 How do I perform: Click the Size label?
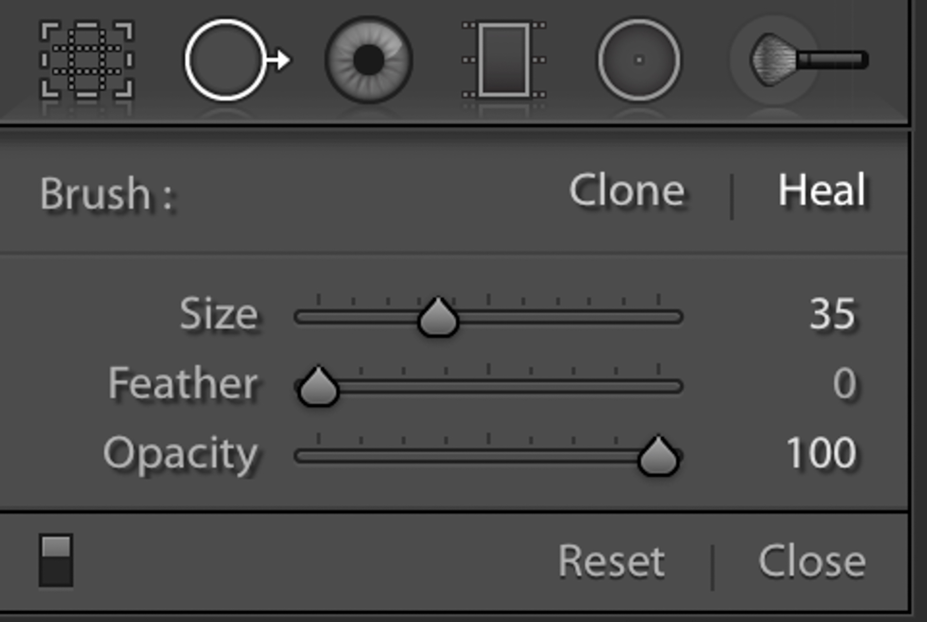click(x=219, y=314)
